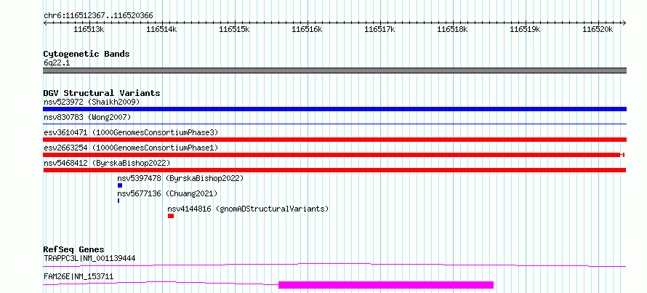Open the TRAPPC3L|NM_001139444 gene label
The width and height of the screenshot is (647, 293).
89,258
